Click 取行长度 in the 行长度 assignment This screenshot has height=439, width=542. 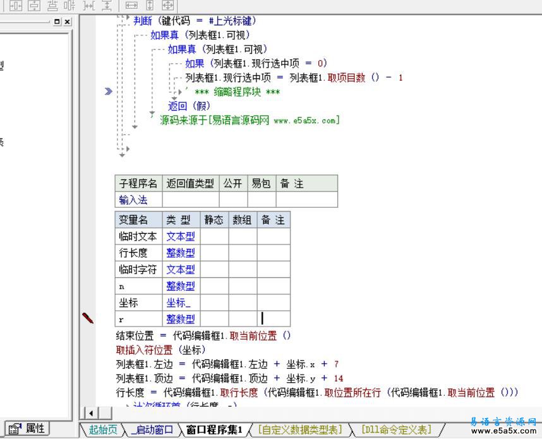point(239,392)
